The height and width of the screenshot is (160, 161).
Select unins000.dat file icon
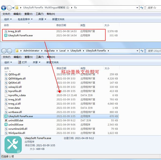pyautogui.click(x=6, y=120)
